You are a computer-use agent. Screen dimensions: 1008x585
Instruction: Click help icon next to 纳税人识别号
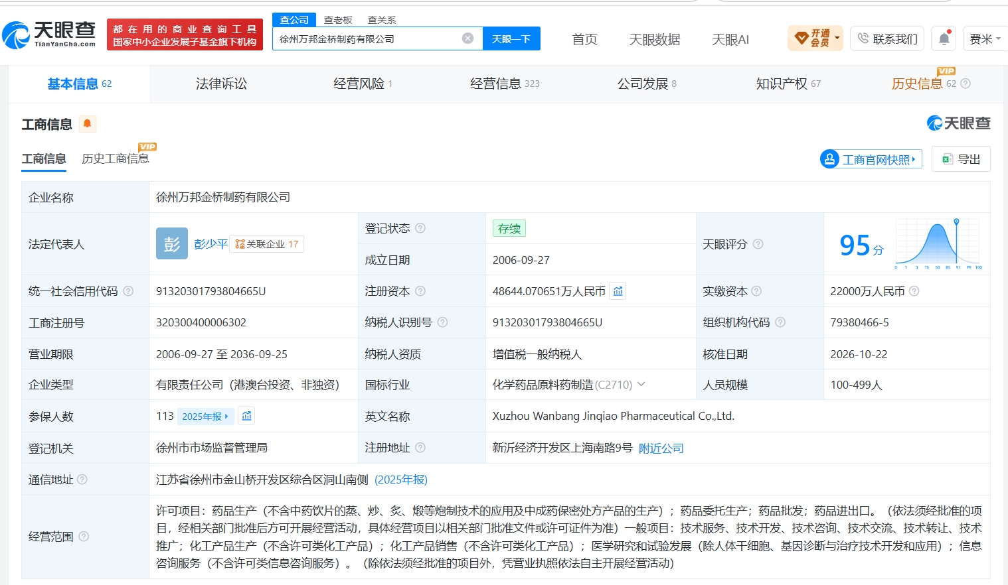point(442,322)
